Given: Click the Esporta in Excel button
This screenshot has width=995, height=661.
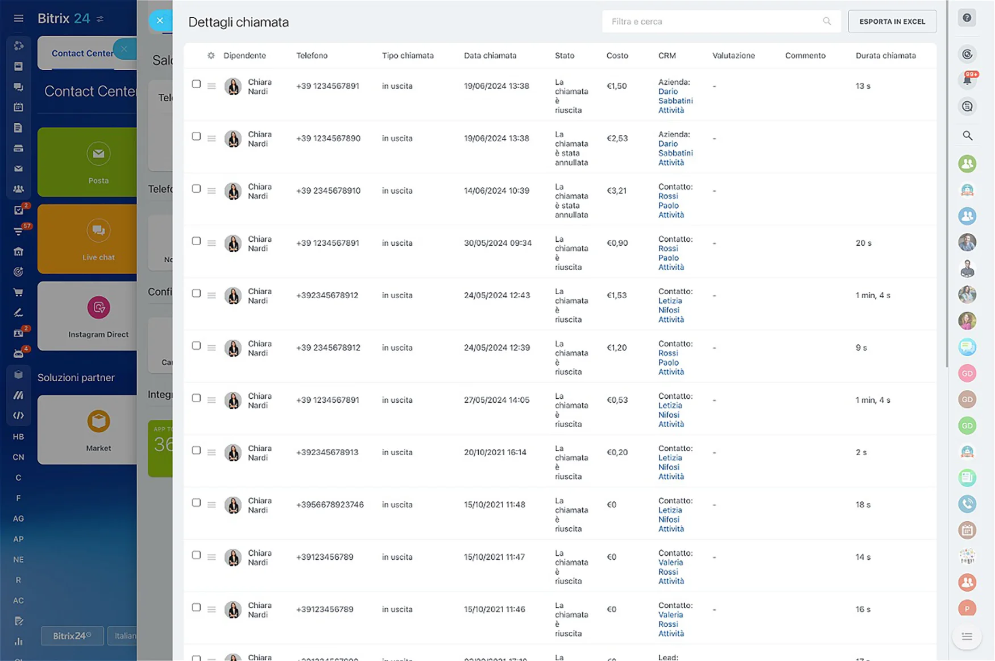Looking at the screenshot, I should [892, 22].
